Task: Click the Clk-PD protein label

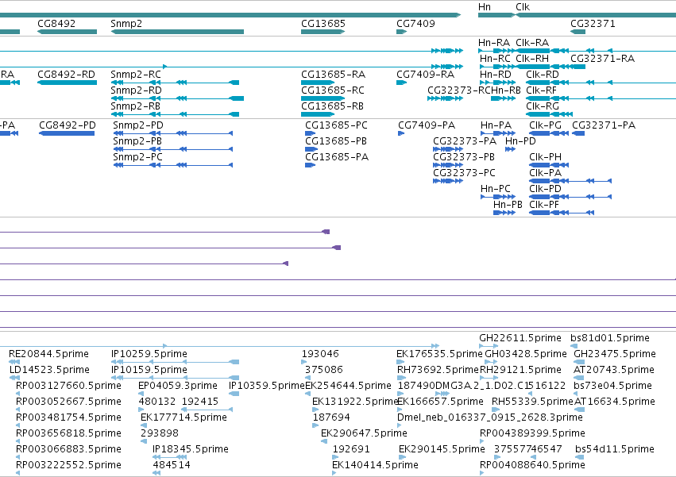Action: point(546,189)
